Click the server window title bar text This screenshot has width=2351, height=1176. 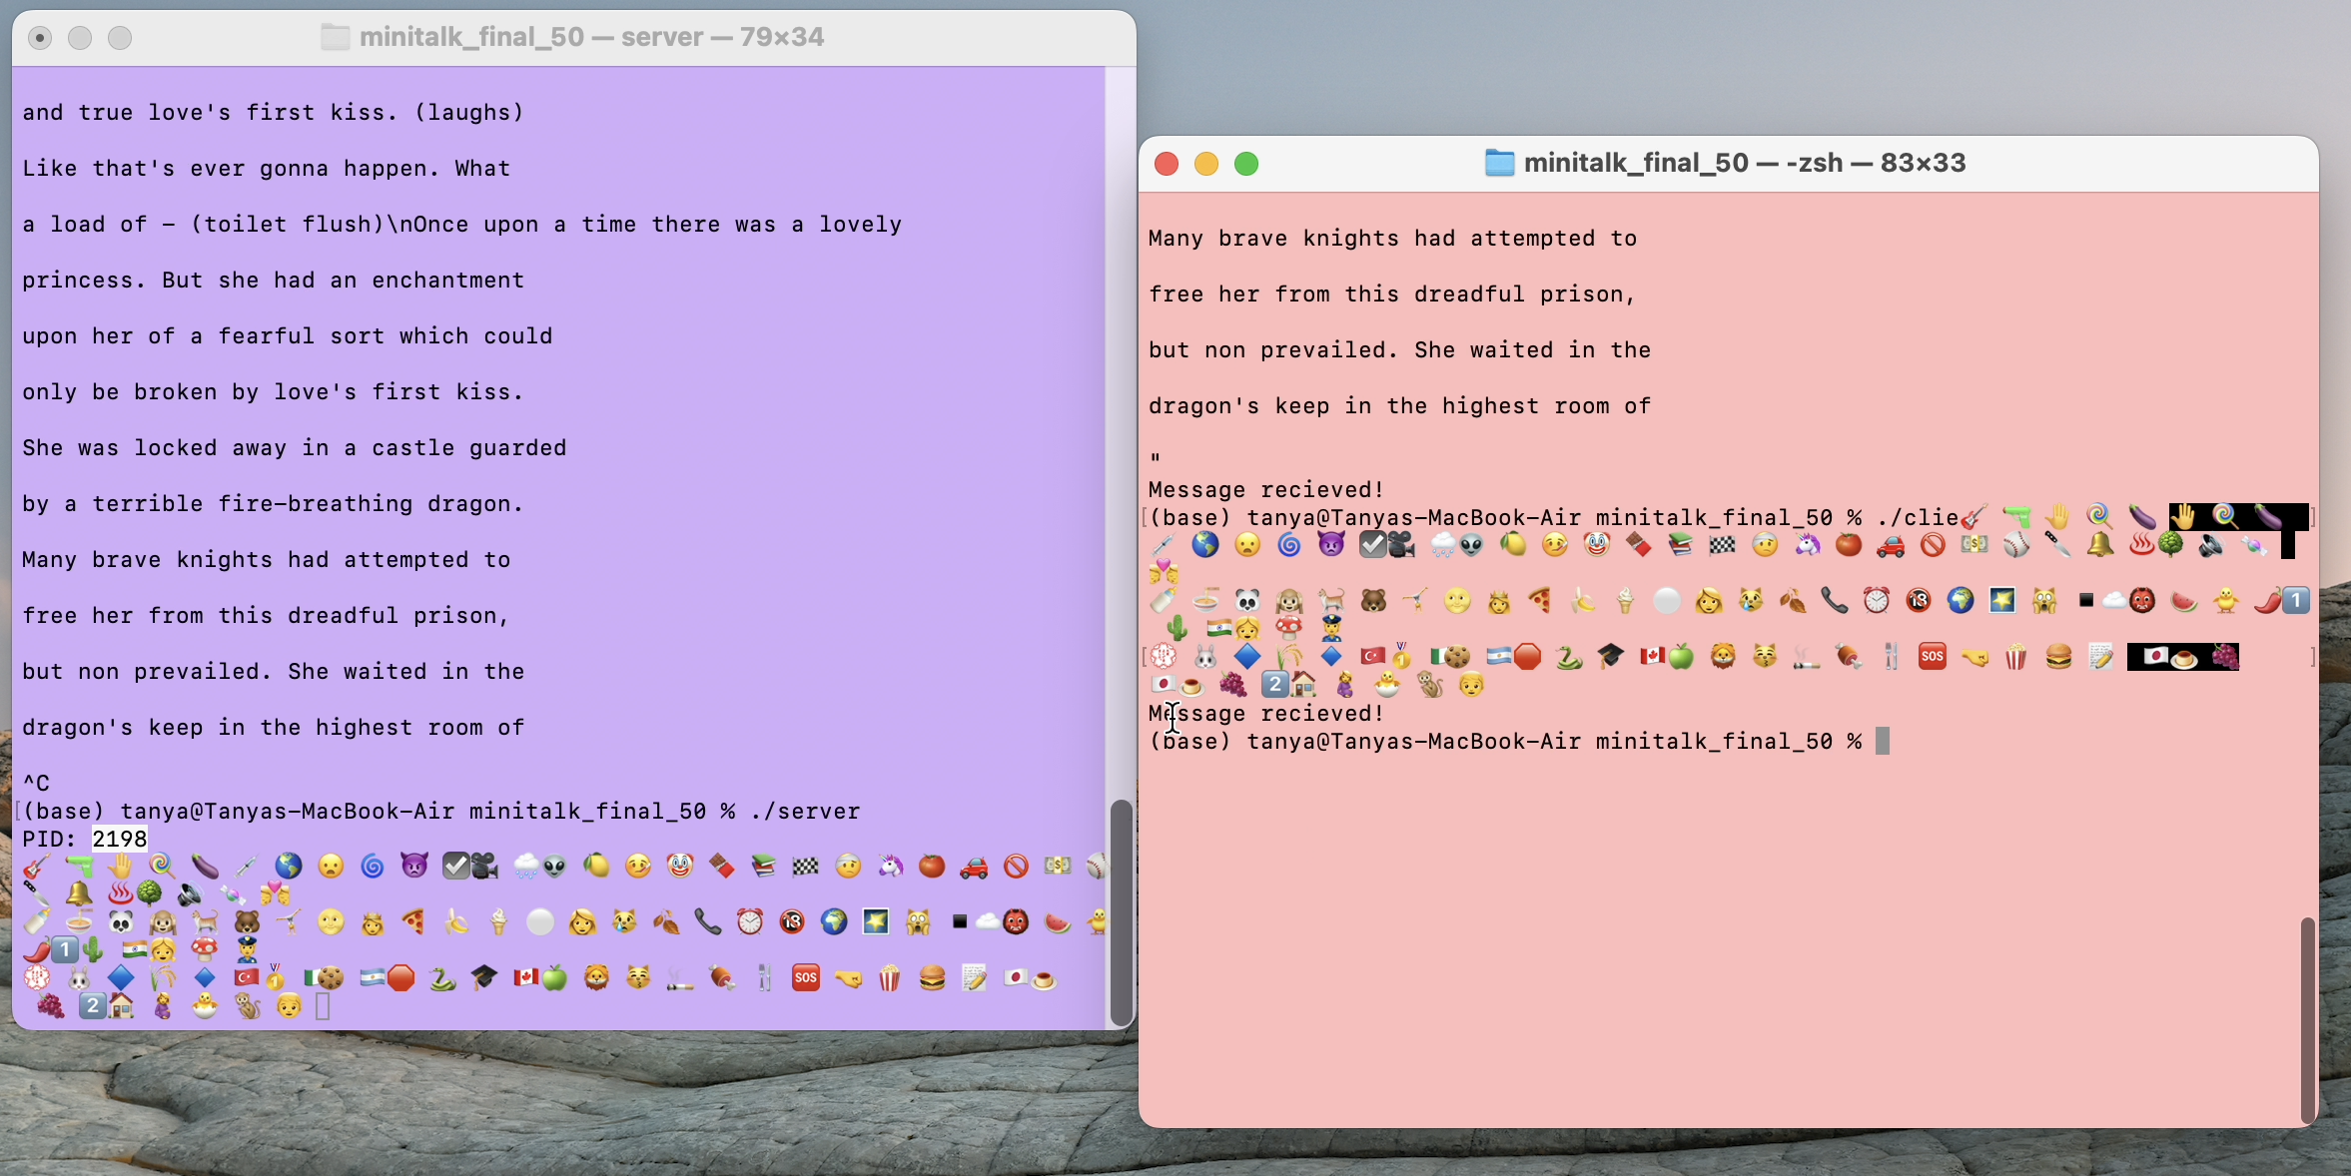click(591, 38)
